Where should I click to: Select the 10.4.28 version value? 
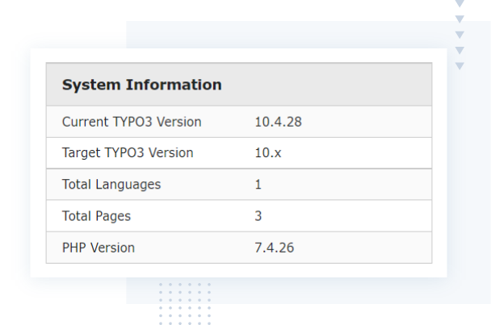click(x=278, y=122)
